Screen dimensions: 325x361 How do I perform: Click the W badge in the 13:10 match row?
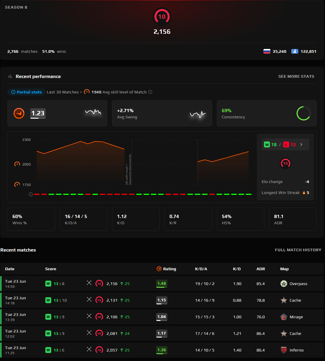pos(48,300)
